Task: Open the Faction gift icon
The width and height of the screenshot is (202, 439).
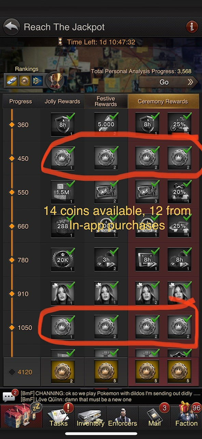Action: pyautogui.click(x=187, y=415)
